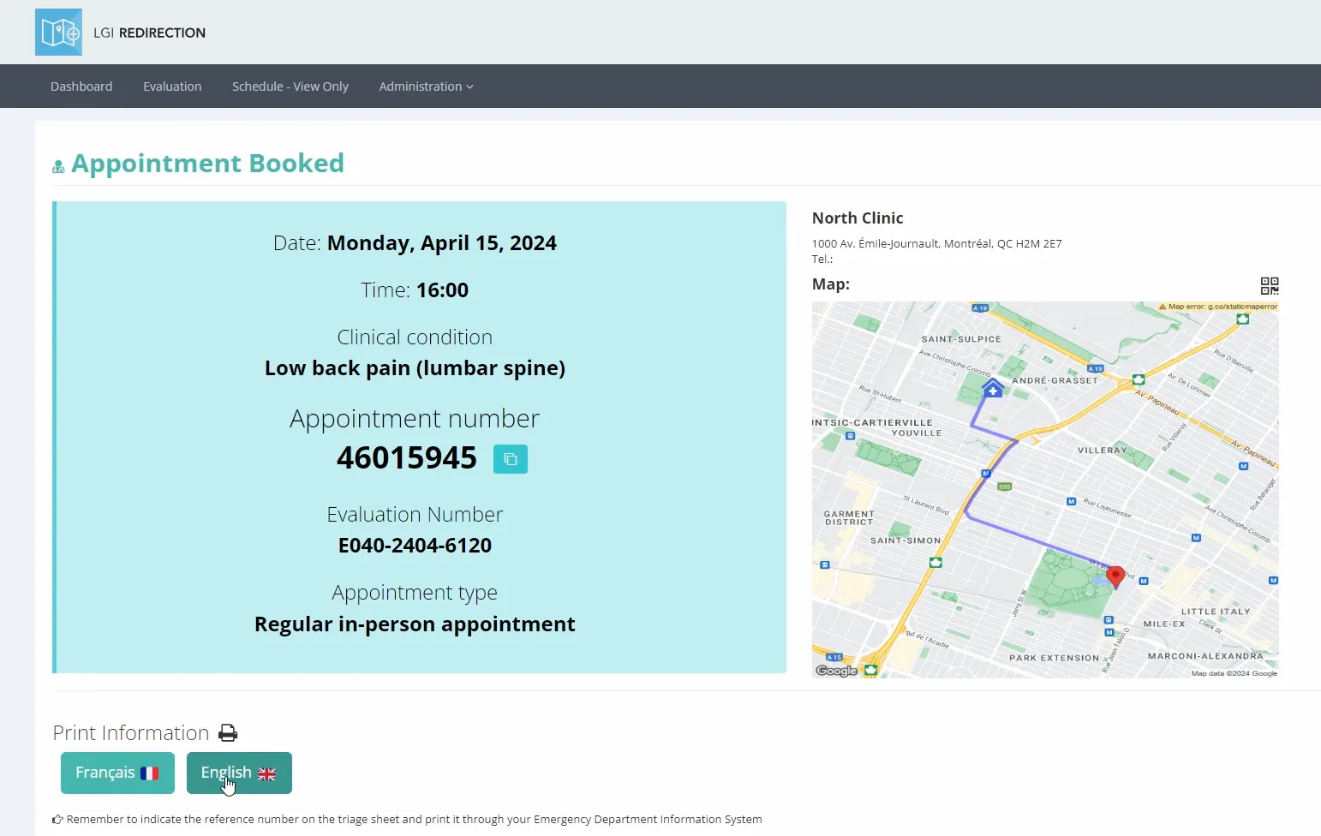Select evaluation number E040-2404-6120
Screen dimensions: 1321x836
[x=415, y=546]
